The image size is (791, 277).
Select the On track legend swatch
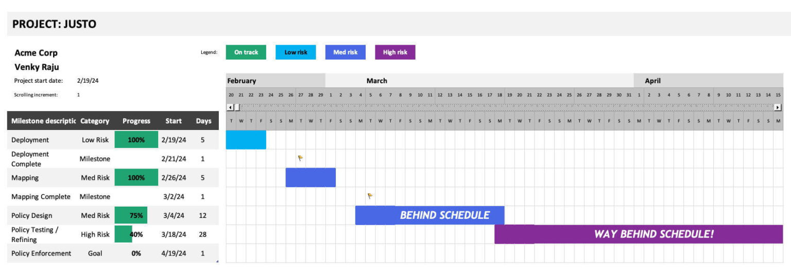click(x=246, y=52)
